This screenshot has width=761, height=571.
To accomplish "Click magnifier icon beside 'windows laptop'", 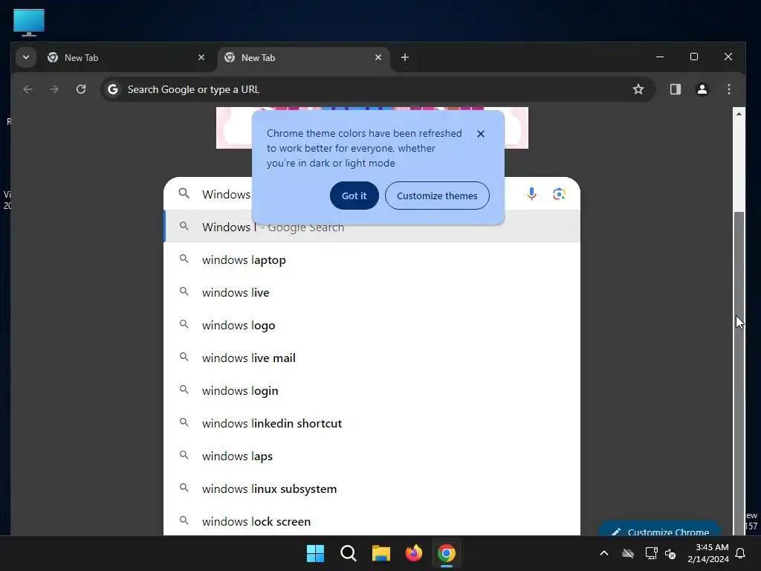I will (184, 259).
